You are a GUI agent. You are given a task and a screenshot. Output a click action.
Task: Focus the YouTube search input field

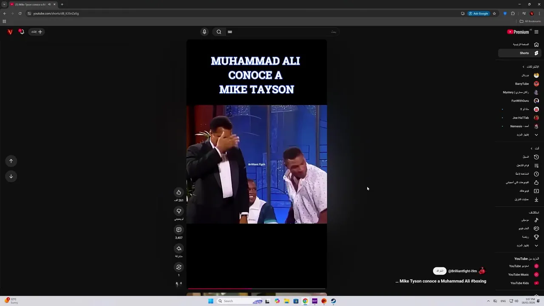point(283,31)
